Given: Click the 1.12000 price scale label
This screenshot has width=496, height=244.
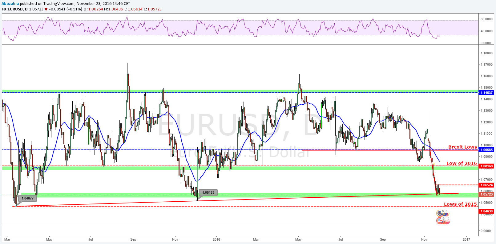Looking at the screenshot, I should click(x=486, y=122).
